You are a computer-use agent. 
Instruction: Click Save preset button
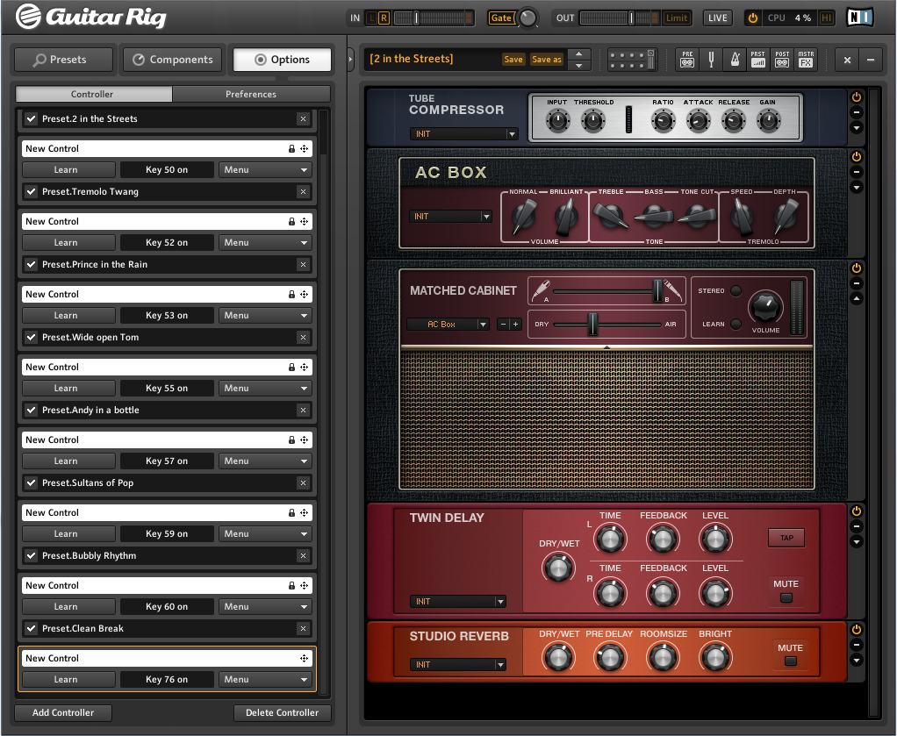pos(513,59)
